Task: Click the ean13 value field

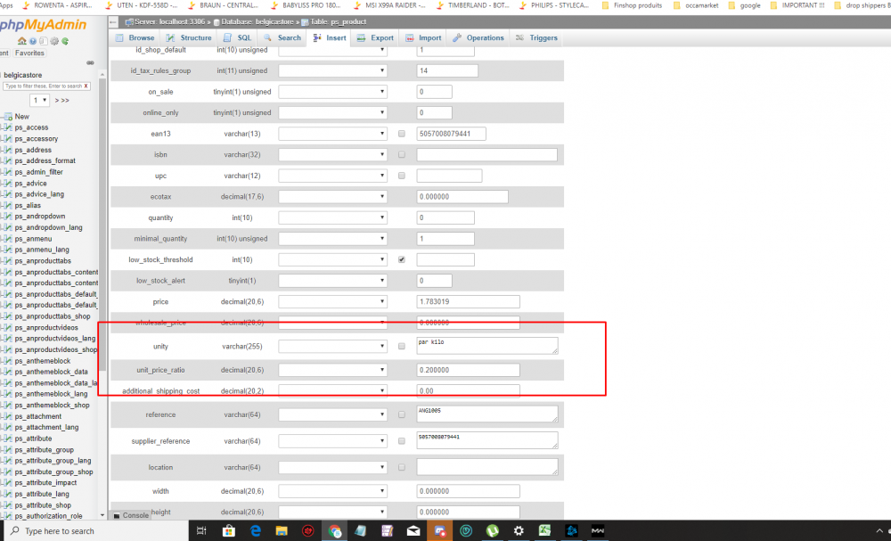Action: (451, 134)
